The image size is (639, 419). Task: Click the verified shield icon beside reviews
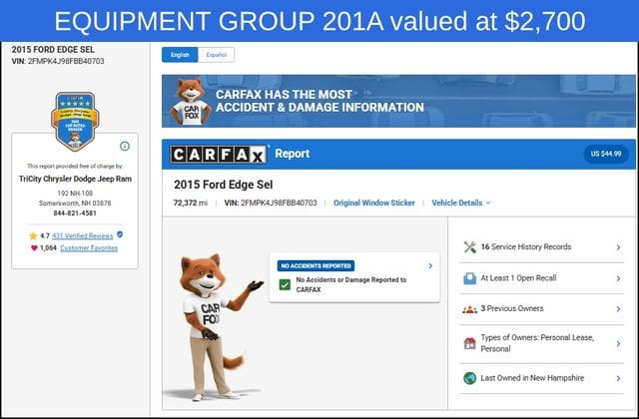120,234
